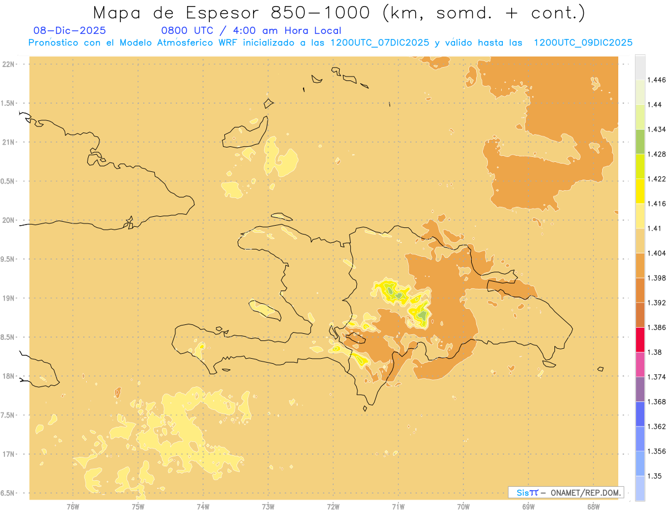Click the latitude label '21N'
The image size is (666, 514).
pos(9,142)
